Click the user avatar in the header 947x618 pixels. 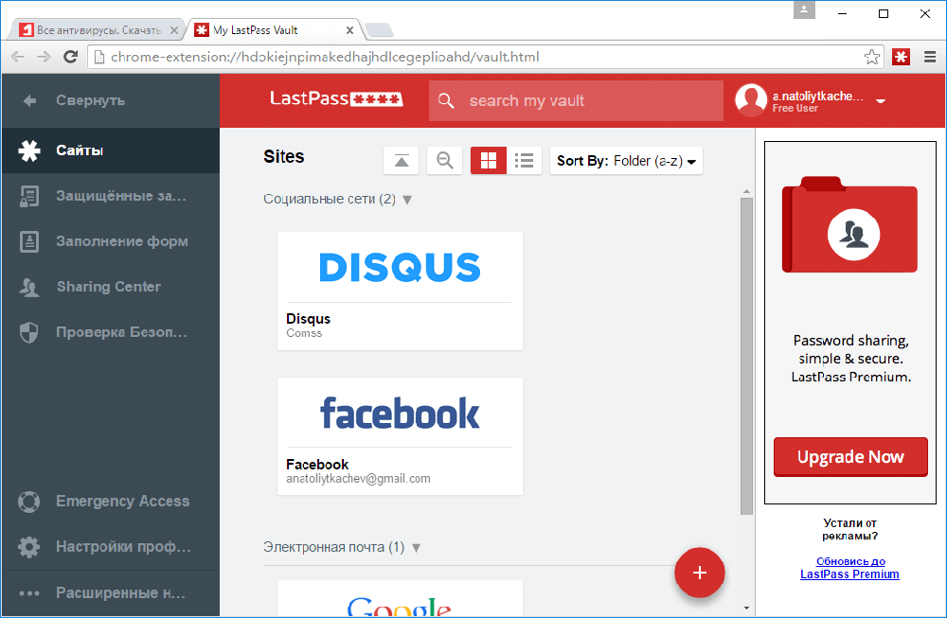751,100
